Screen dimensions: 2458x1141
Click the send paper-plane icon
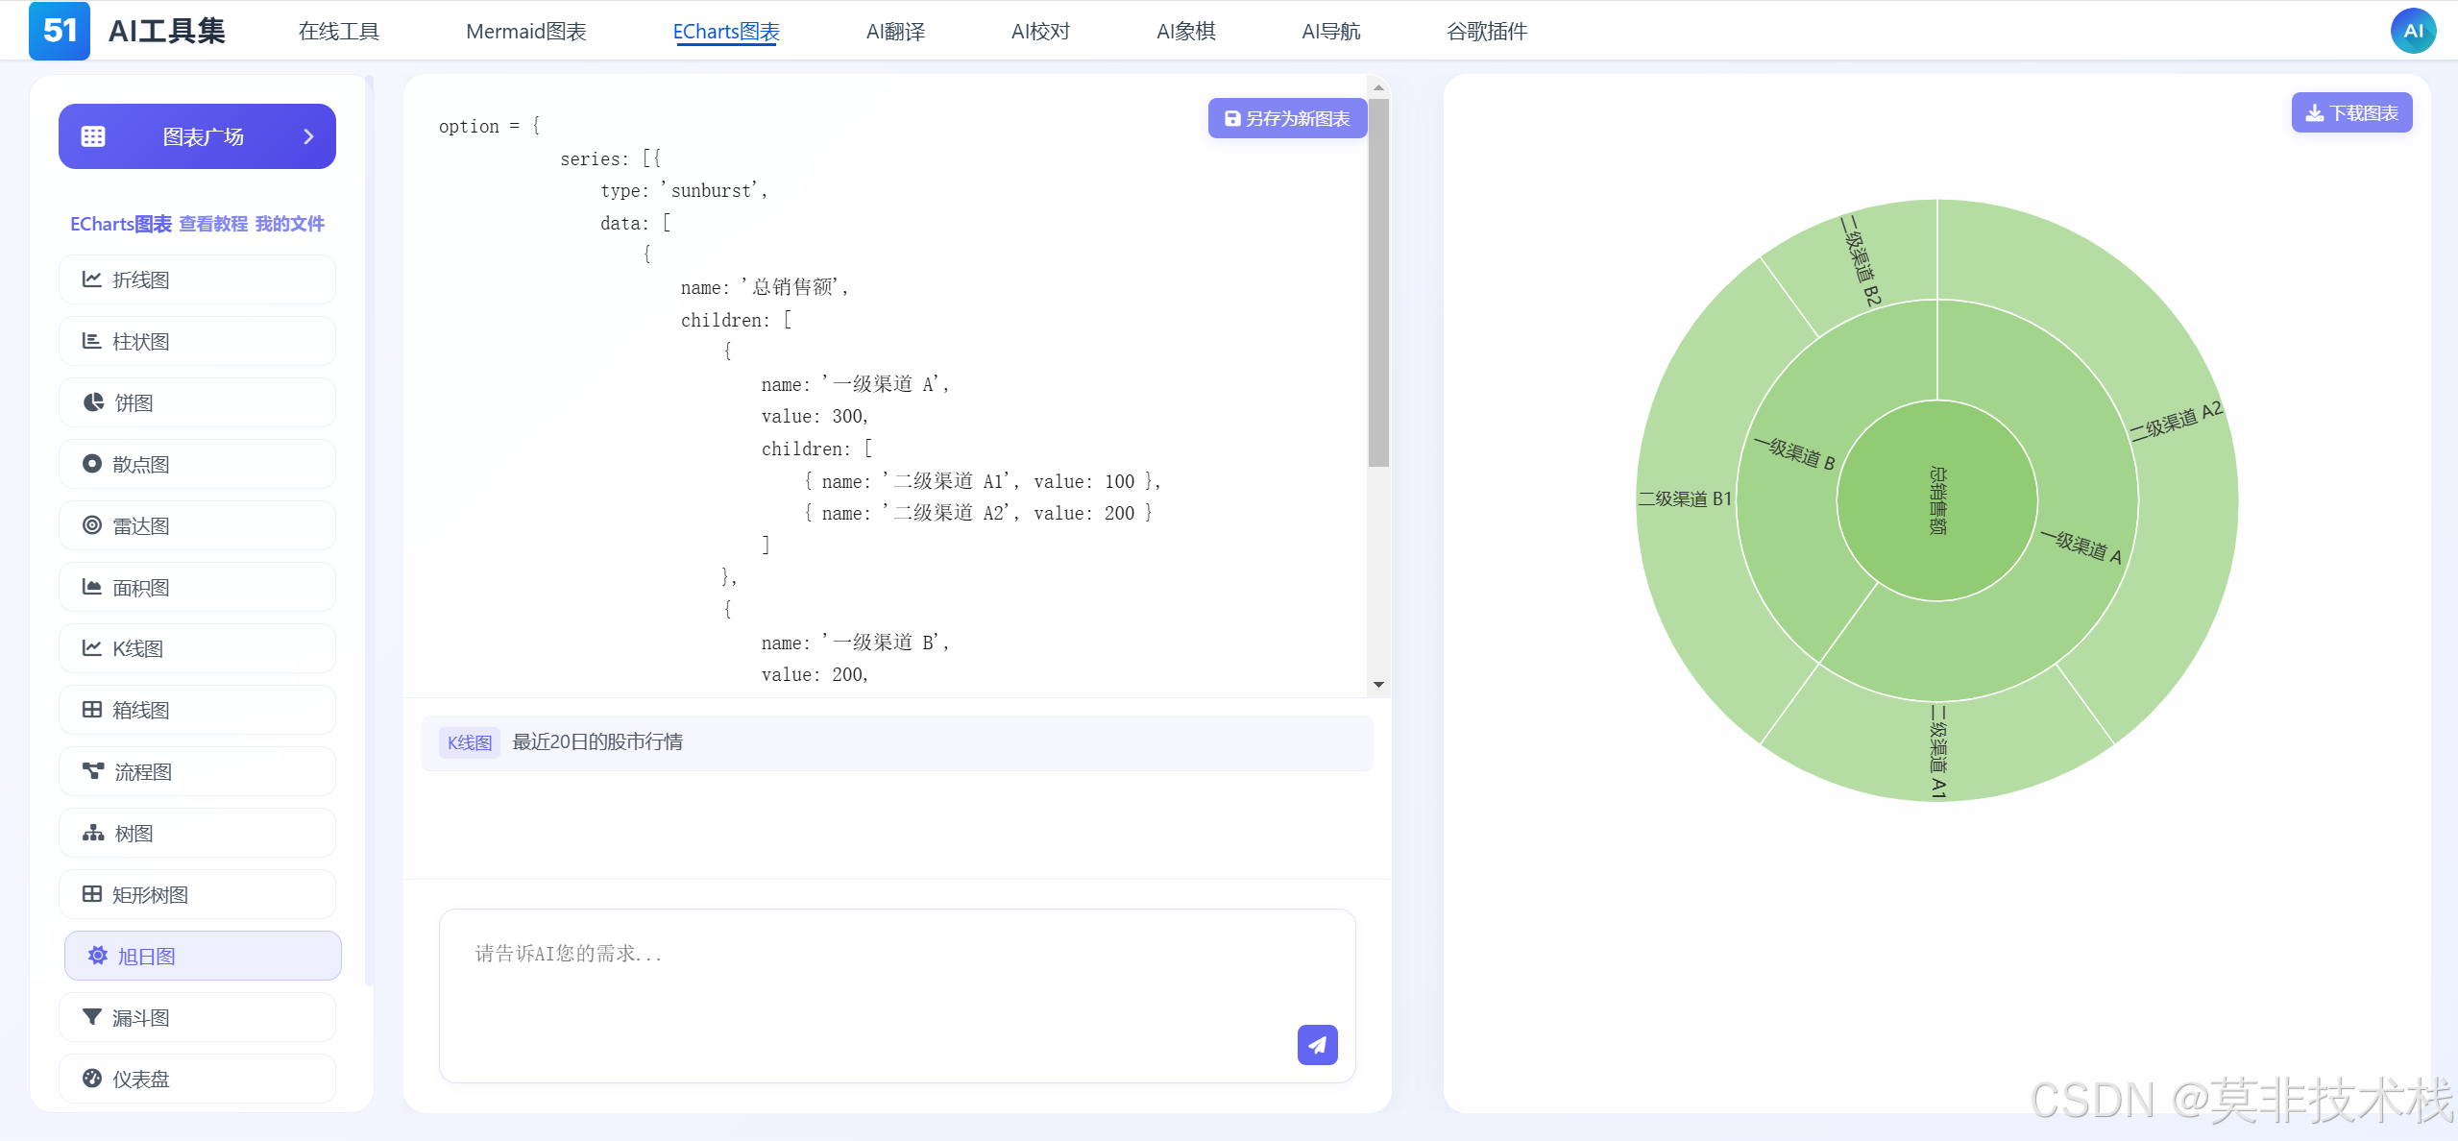[x=1317, y=1045]
